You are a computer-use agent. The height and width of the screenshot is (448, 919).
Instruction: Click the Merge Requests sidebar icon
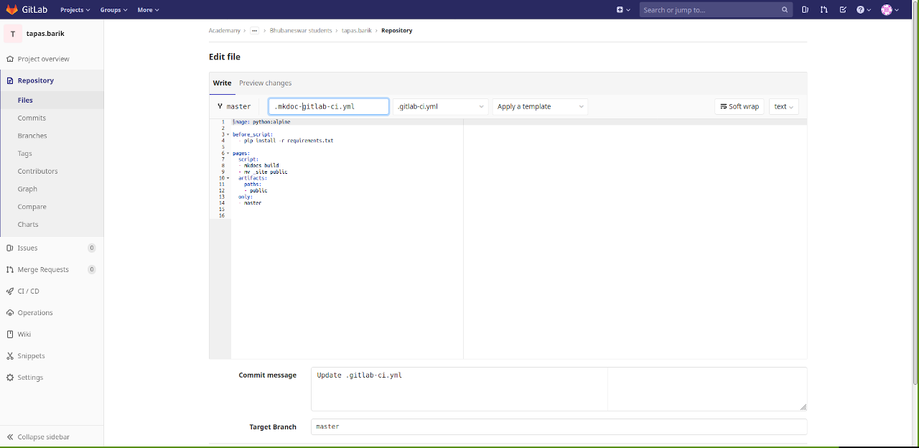pyautogui.click(x=10, y=269)
